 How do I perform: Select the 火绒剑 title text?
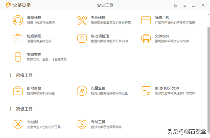32,122
